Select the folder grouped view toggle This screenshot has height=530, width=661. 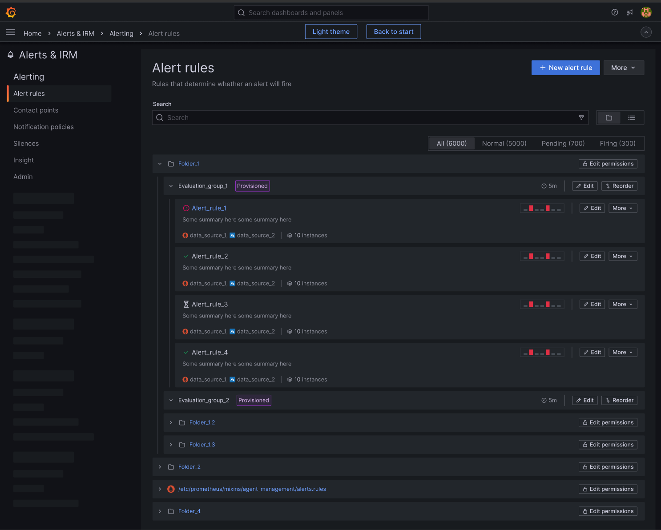click(x=609, y=117)
